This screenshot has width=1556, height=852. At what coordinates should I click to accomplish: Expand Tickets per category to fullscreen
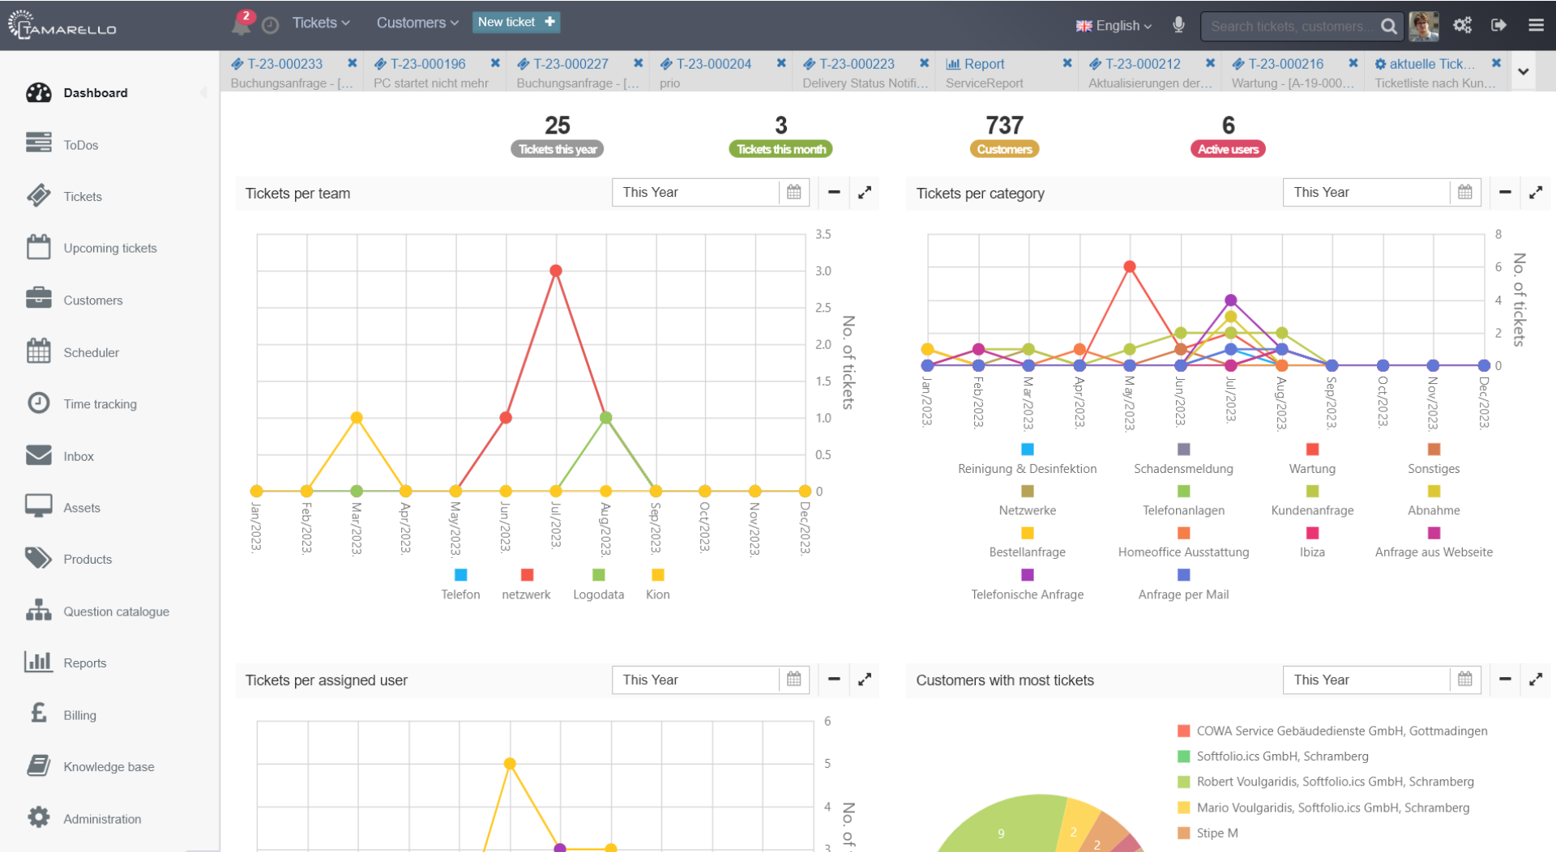click(x=1536, y=193)
